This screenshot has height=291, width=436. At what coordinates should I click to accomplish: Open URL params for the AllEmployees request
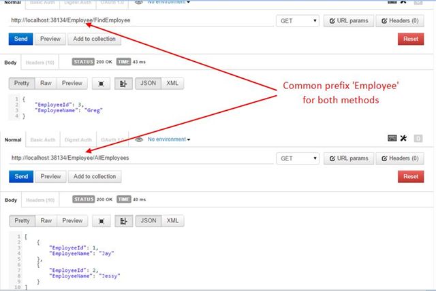pyautogui.click(x=349, y=158)
